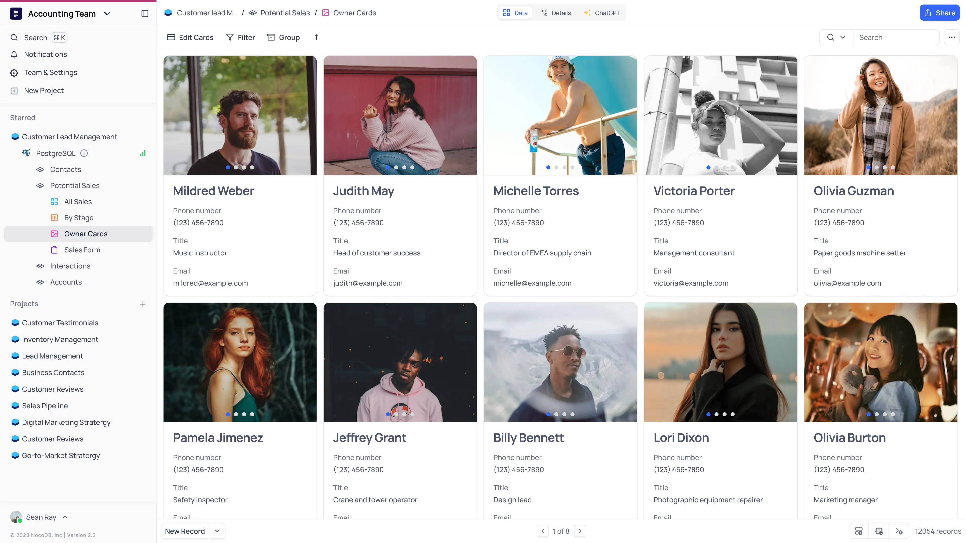Open Team & Settings
This screenshot has width=966, height=543.
coord(14,72)
